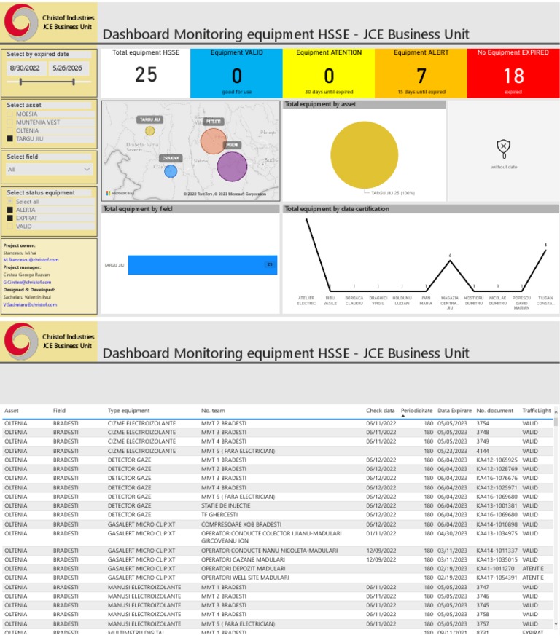Click the TIUGAN CONSTA.. point on line chart
Image resolution: width=560 pixels, height=638 pixels.
[545, 251]
